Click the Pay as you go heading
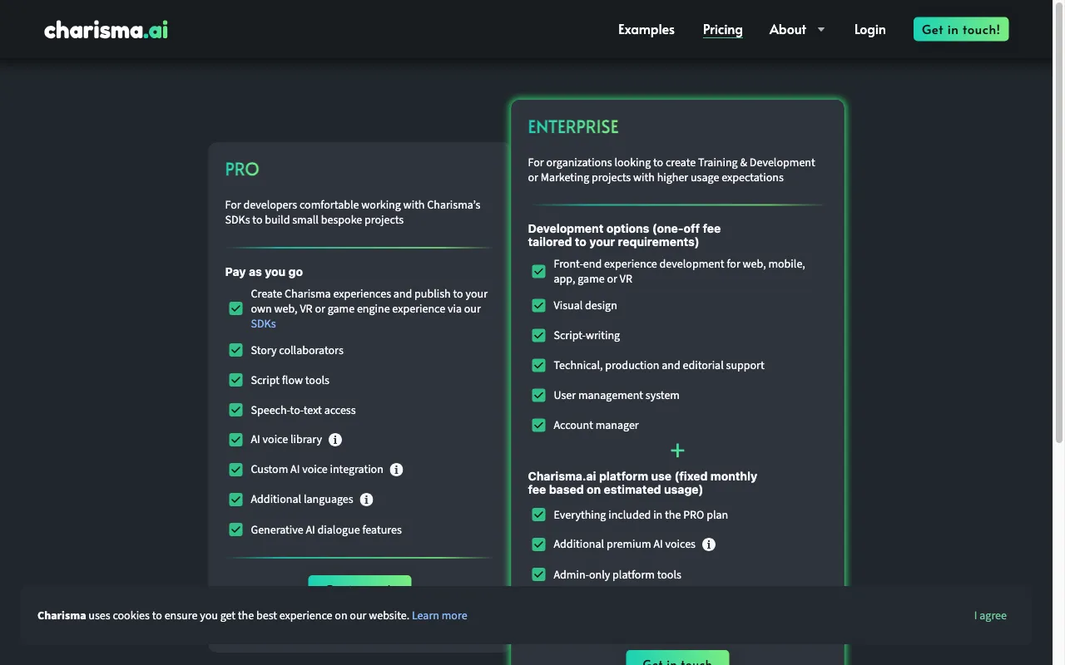Viewport: 1065px width, 665px height. click(264, 272)
